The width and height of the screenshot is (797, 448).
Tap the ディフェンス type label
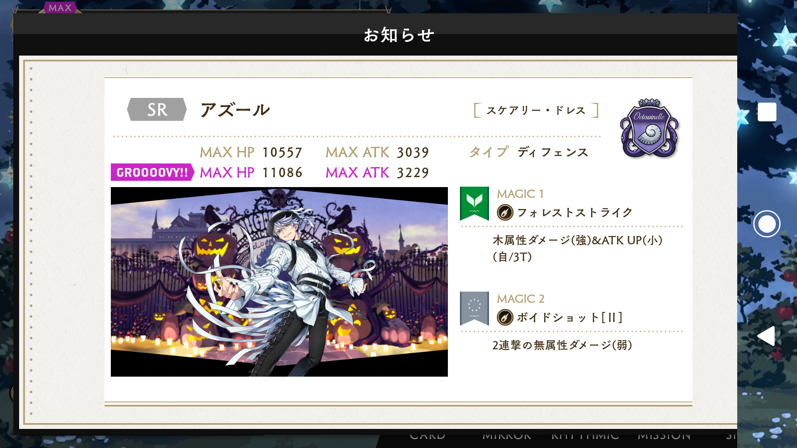pos(553,152)
